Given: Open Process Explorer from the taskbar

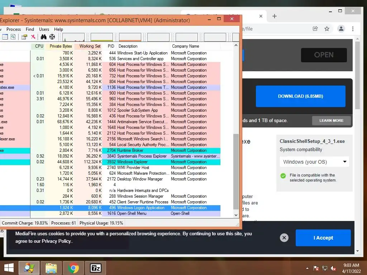Looking at the screenshot, I should pos(29,268).
